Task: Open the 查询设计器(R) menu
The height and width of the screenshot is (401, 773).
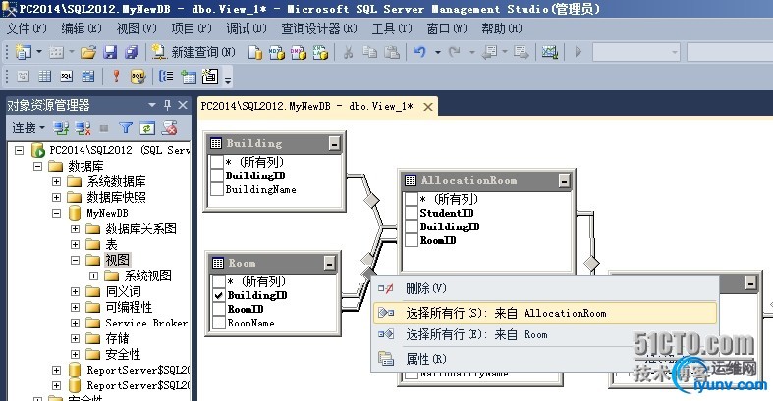Action: click(319, 28)
